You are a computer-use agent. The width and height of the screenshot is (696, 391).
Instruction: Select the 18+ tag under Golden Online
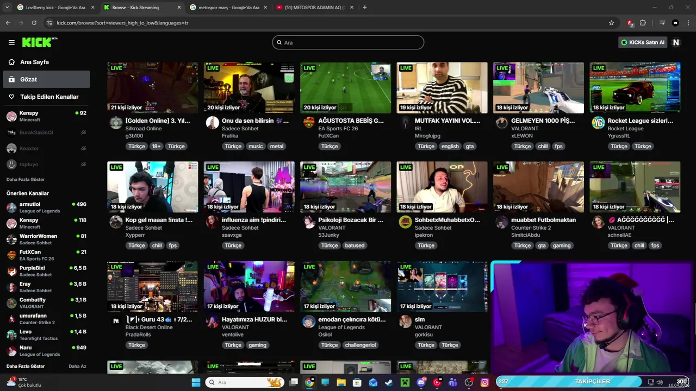156,146
